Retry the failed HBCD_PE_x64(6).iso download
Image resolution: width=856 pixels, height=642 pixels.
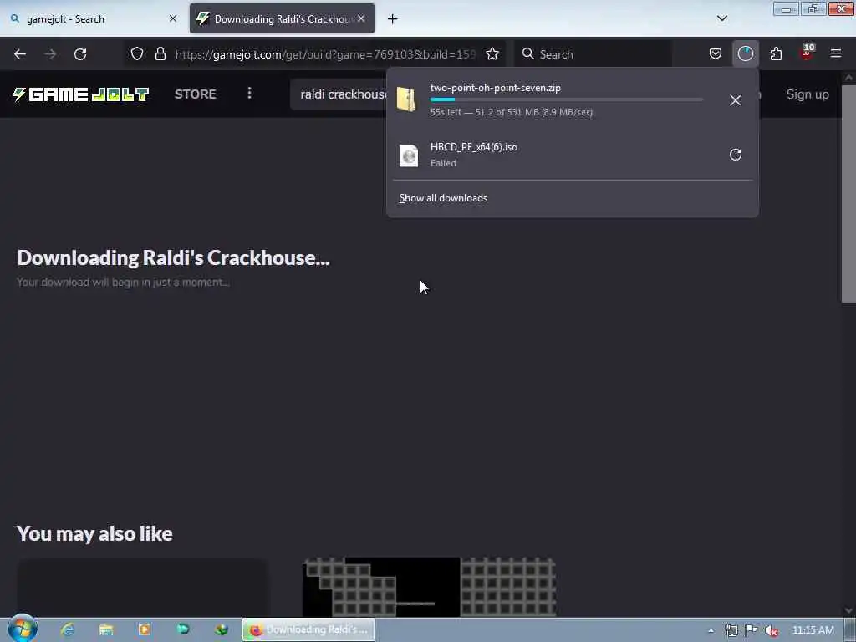736,155
